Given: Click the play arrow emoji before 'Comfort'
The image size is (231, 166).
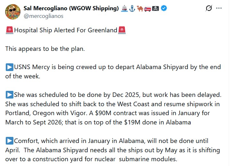Looking at the screenshot, I should [x=10, y=141].
